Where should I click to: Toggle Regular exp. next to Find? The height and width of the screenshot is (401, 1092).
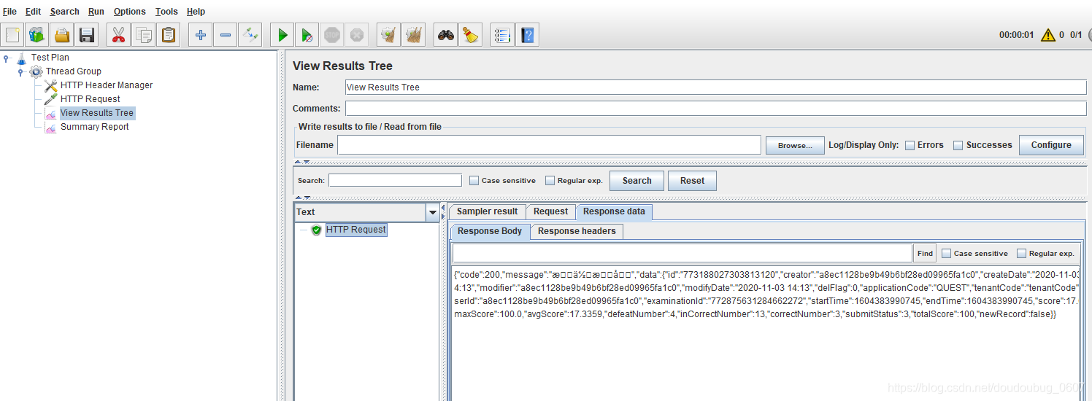click(1022, 253)
